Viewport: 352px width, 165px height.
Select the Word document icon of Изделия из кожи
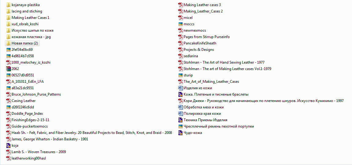pos(180,88)
